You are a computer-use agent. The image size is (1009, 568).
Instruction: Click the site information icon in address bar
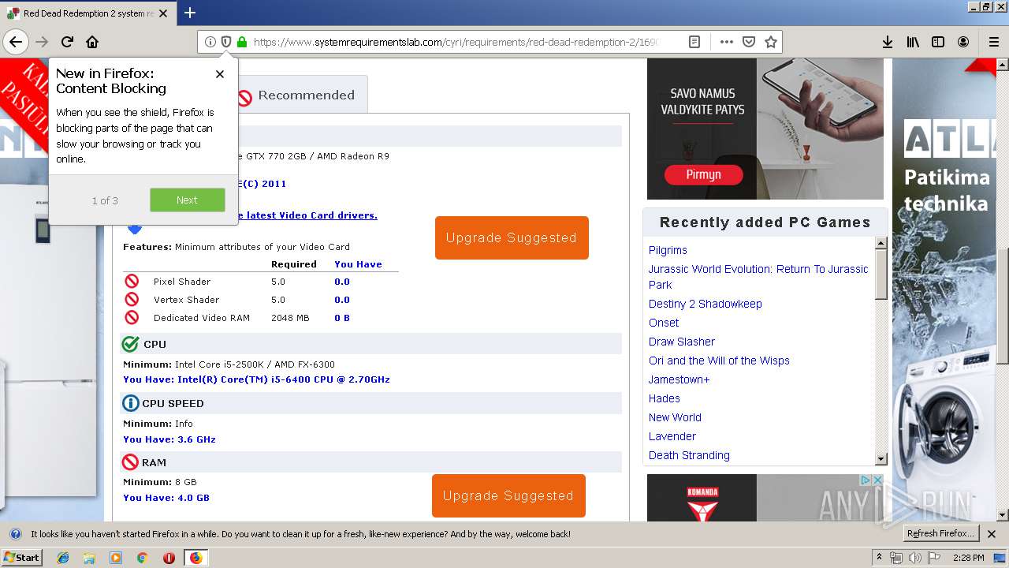point(210,42)
